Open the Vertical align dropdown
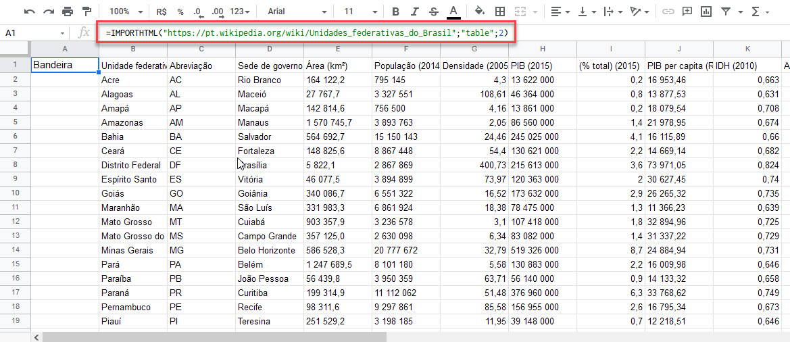This screenshot has width=790, height=342. (x=587, y=11)
